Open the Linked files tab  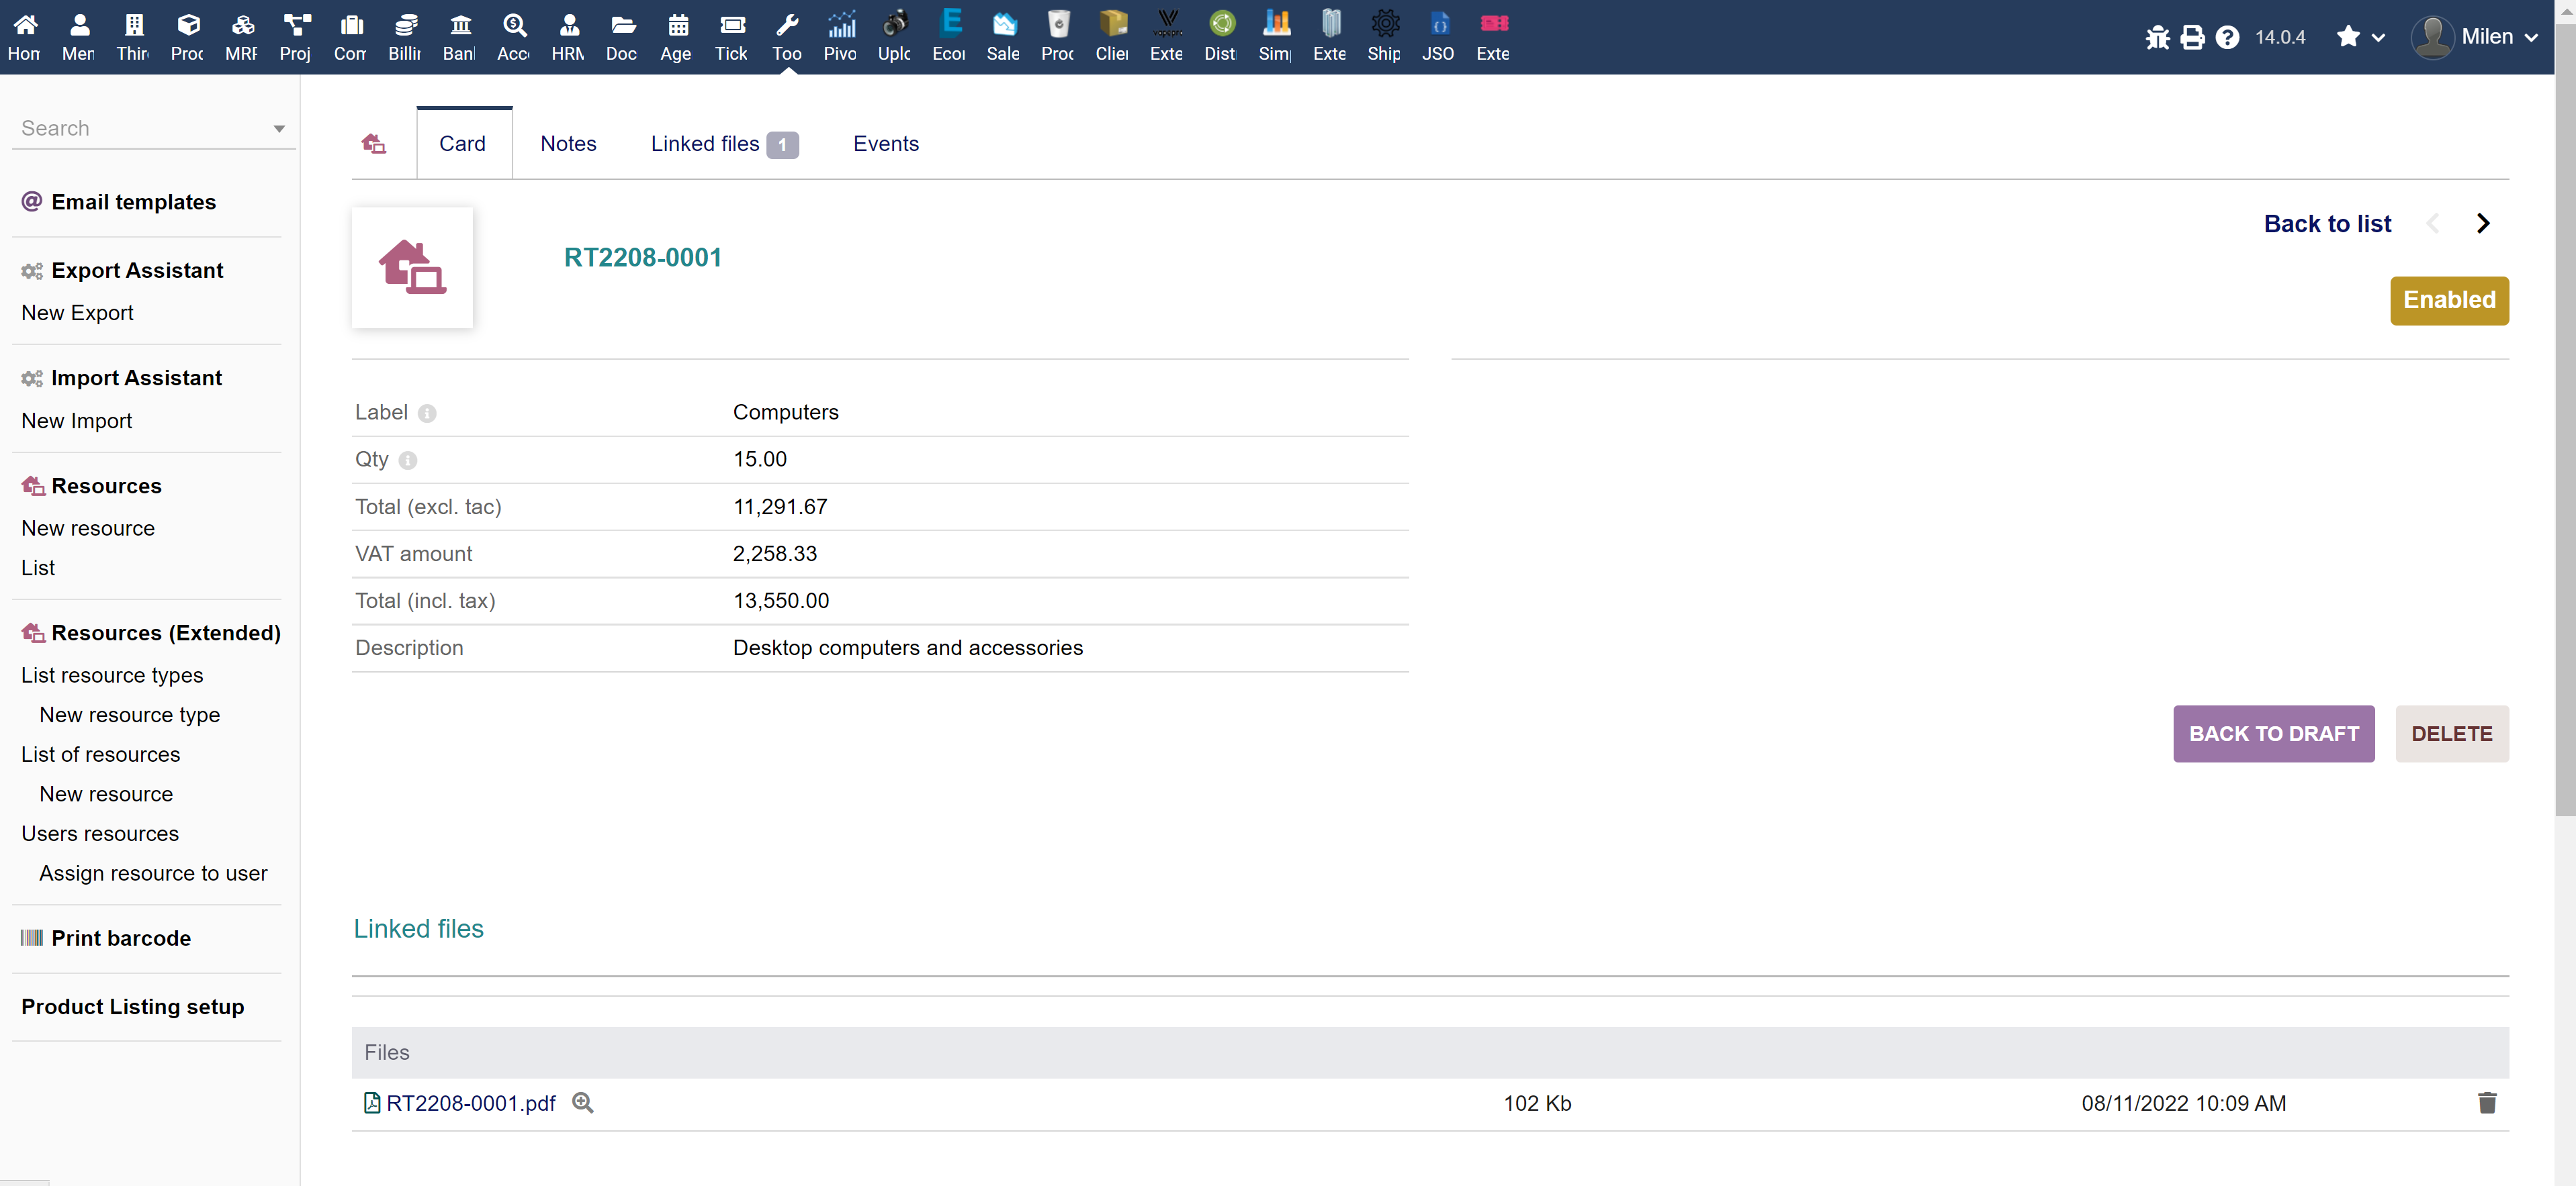[x=705, y=143]
